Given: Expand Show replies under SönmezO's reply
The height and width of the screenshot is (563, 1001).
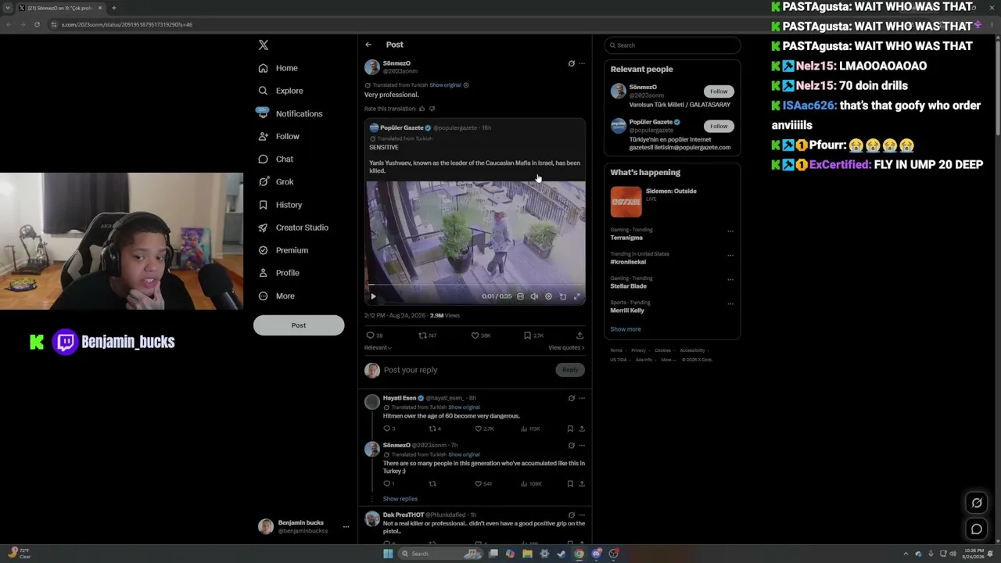Looking at the screenshot, I should tap(400, 499).
